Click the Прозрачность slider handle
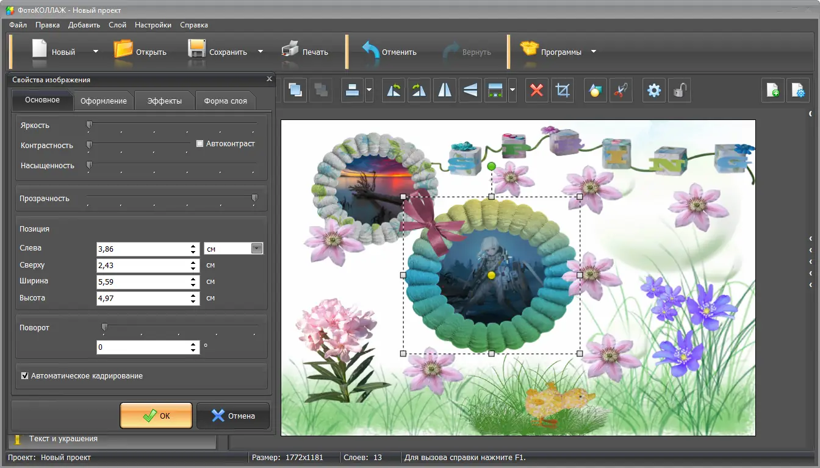 coord(254,198)
